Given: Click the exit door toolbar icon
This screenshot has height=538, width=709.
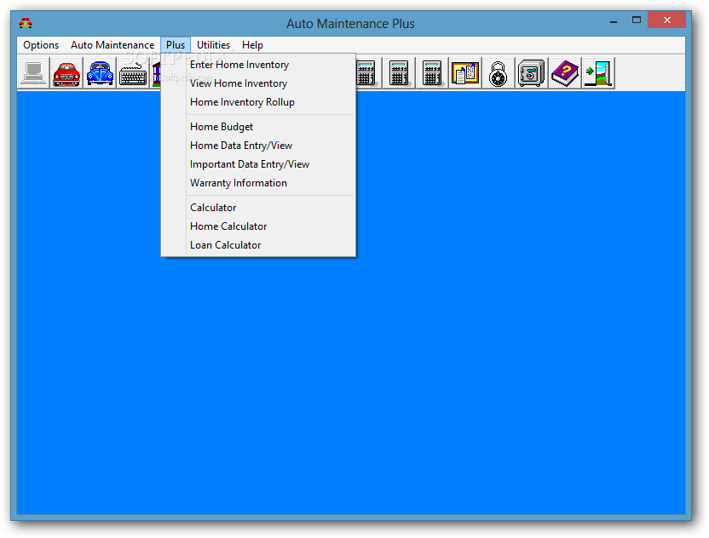Looking at the screenshot, I should coord(598,72).
